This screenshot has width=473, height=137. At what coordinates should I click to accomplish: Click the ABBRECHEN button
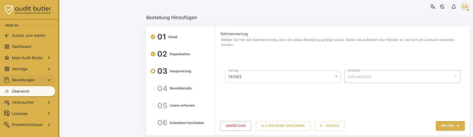236,126
